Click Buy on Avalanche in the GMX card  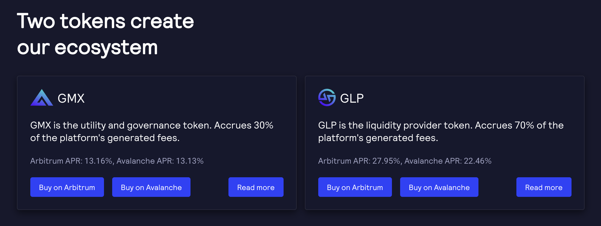(151, 187)
